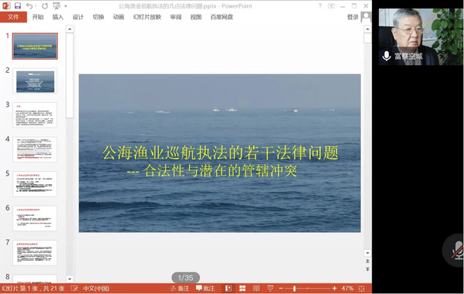464x294 pixels.
Task: Click the Redo icon in title bar
Action: point(45,6)
